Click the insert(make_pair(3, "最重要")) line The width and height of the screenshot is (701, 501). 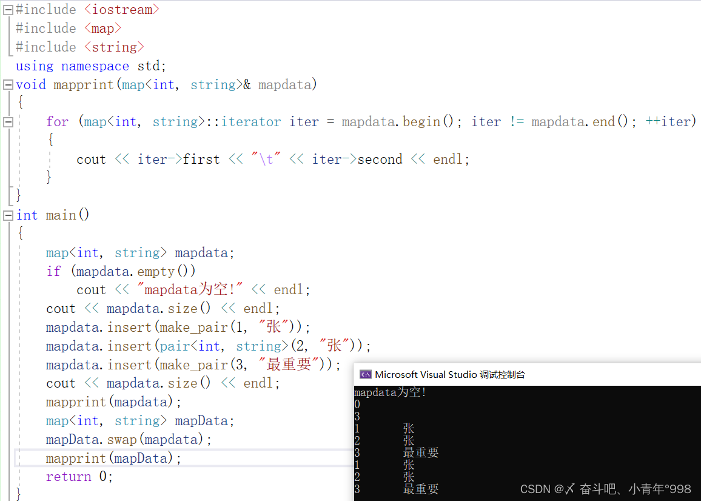(193, 365)
